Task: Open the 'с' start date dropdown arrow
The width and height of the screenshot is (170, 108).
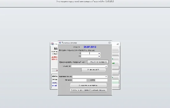Action: tap(99, 53)
